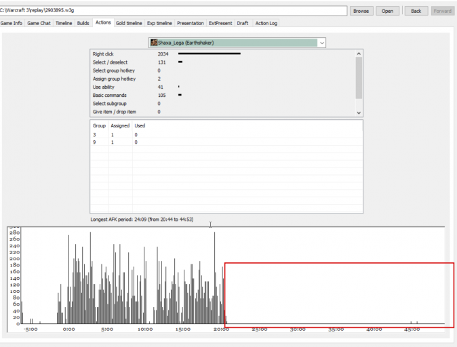Screen dimensions: 457x347
Task: Go Back with the Back button
Action: [416, 11]
